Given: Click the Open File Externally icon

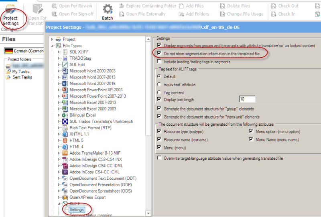Looking at the screenshot, I should [x=122, y=14].
